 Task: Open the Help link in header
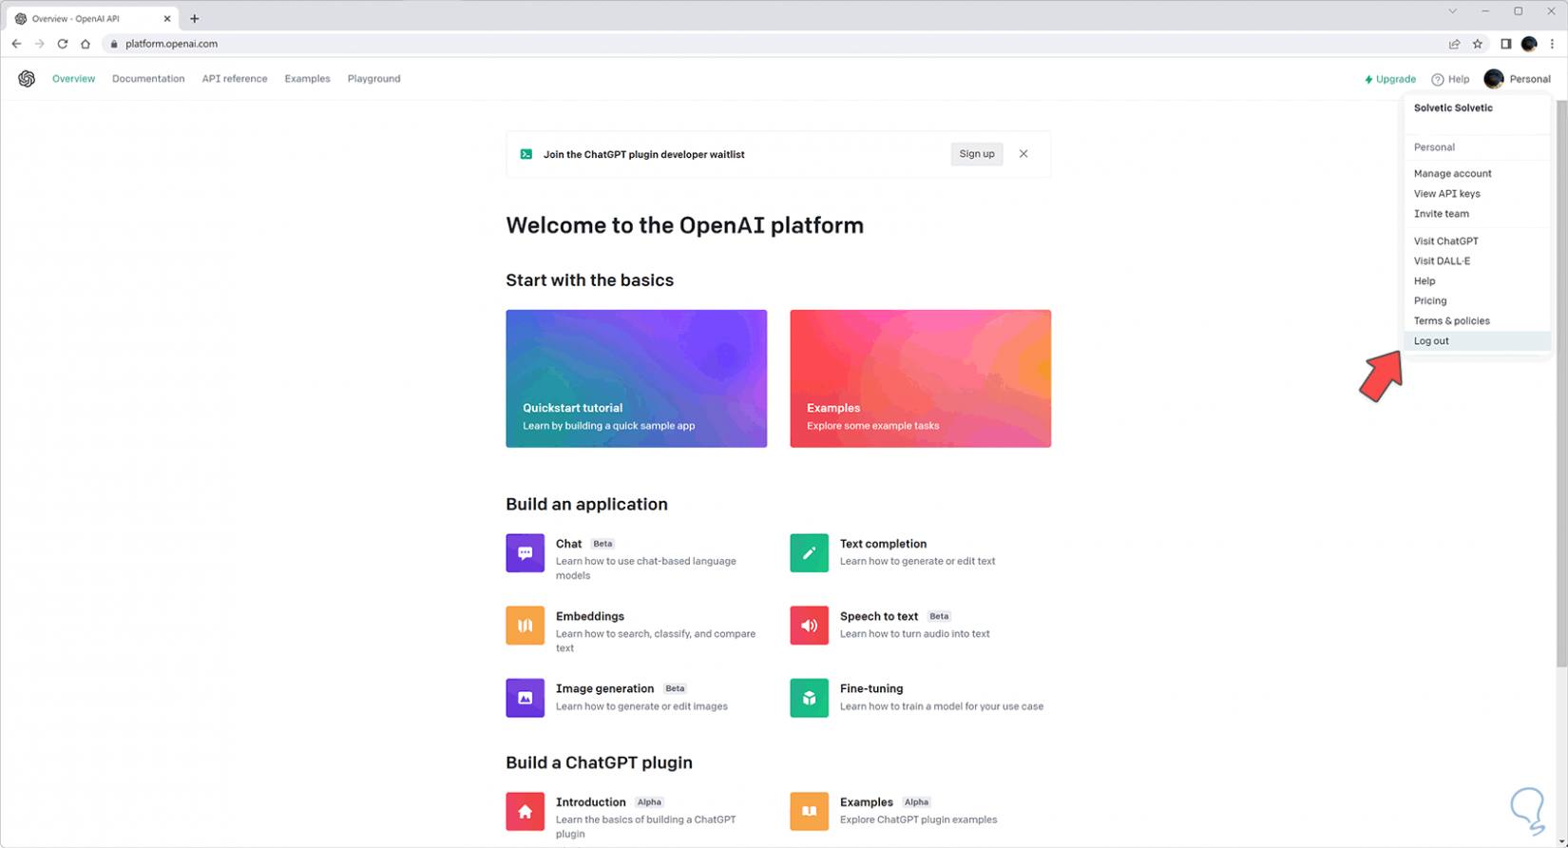1450,79
